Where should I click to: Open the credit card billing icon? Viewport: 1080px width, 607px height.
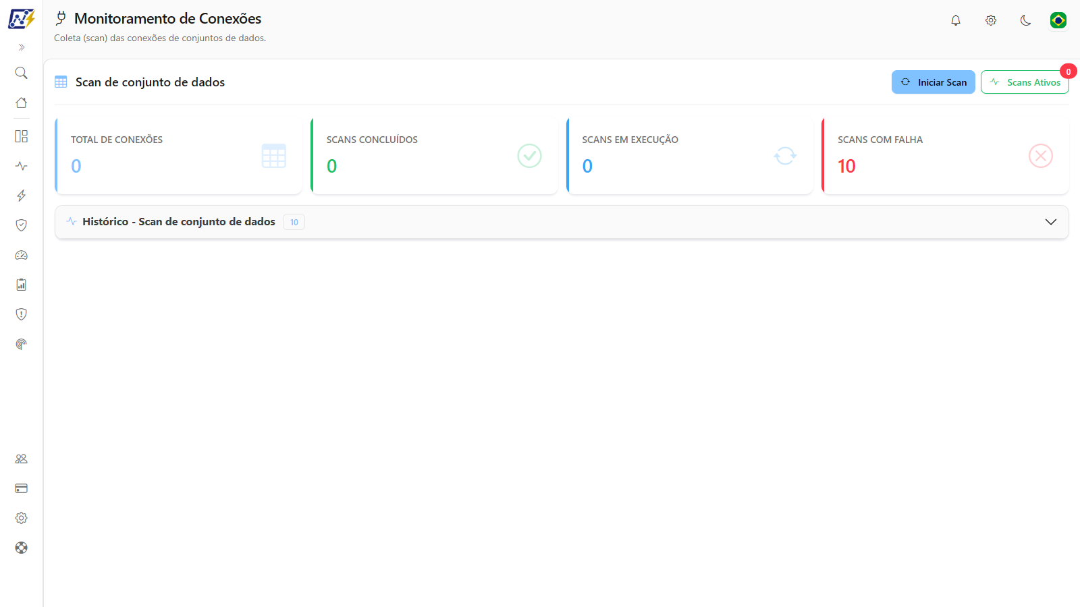[x=22, y=488]
